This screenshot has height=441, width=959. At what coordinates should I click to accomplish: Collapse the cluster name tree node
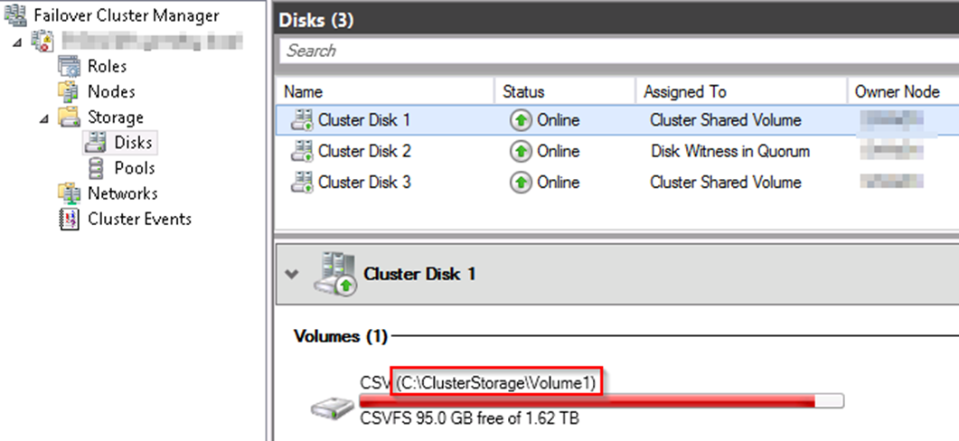click(16, 42)
